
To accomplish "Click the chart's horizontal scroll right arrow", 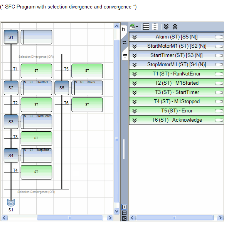I will pyautogui.click(x=110, y=218).
